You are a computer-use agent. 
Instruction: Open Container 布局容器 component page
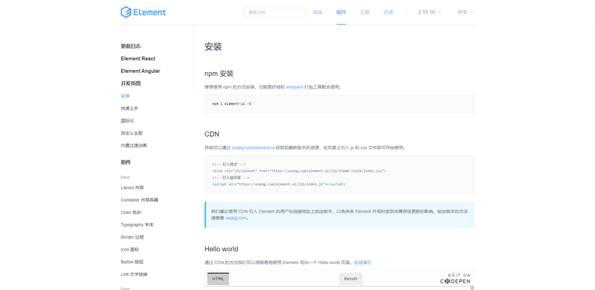pos(139,200)
